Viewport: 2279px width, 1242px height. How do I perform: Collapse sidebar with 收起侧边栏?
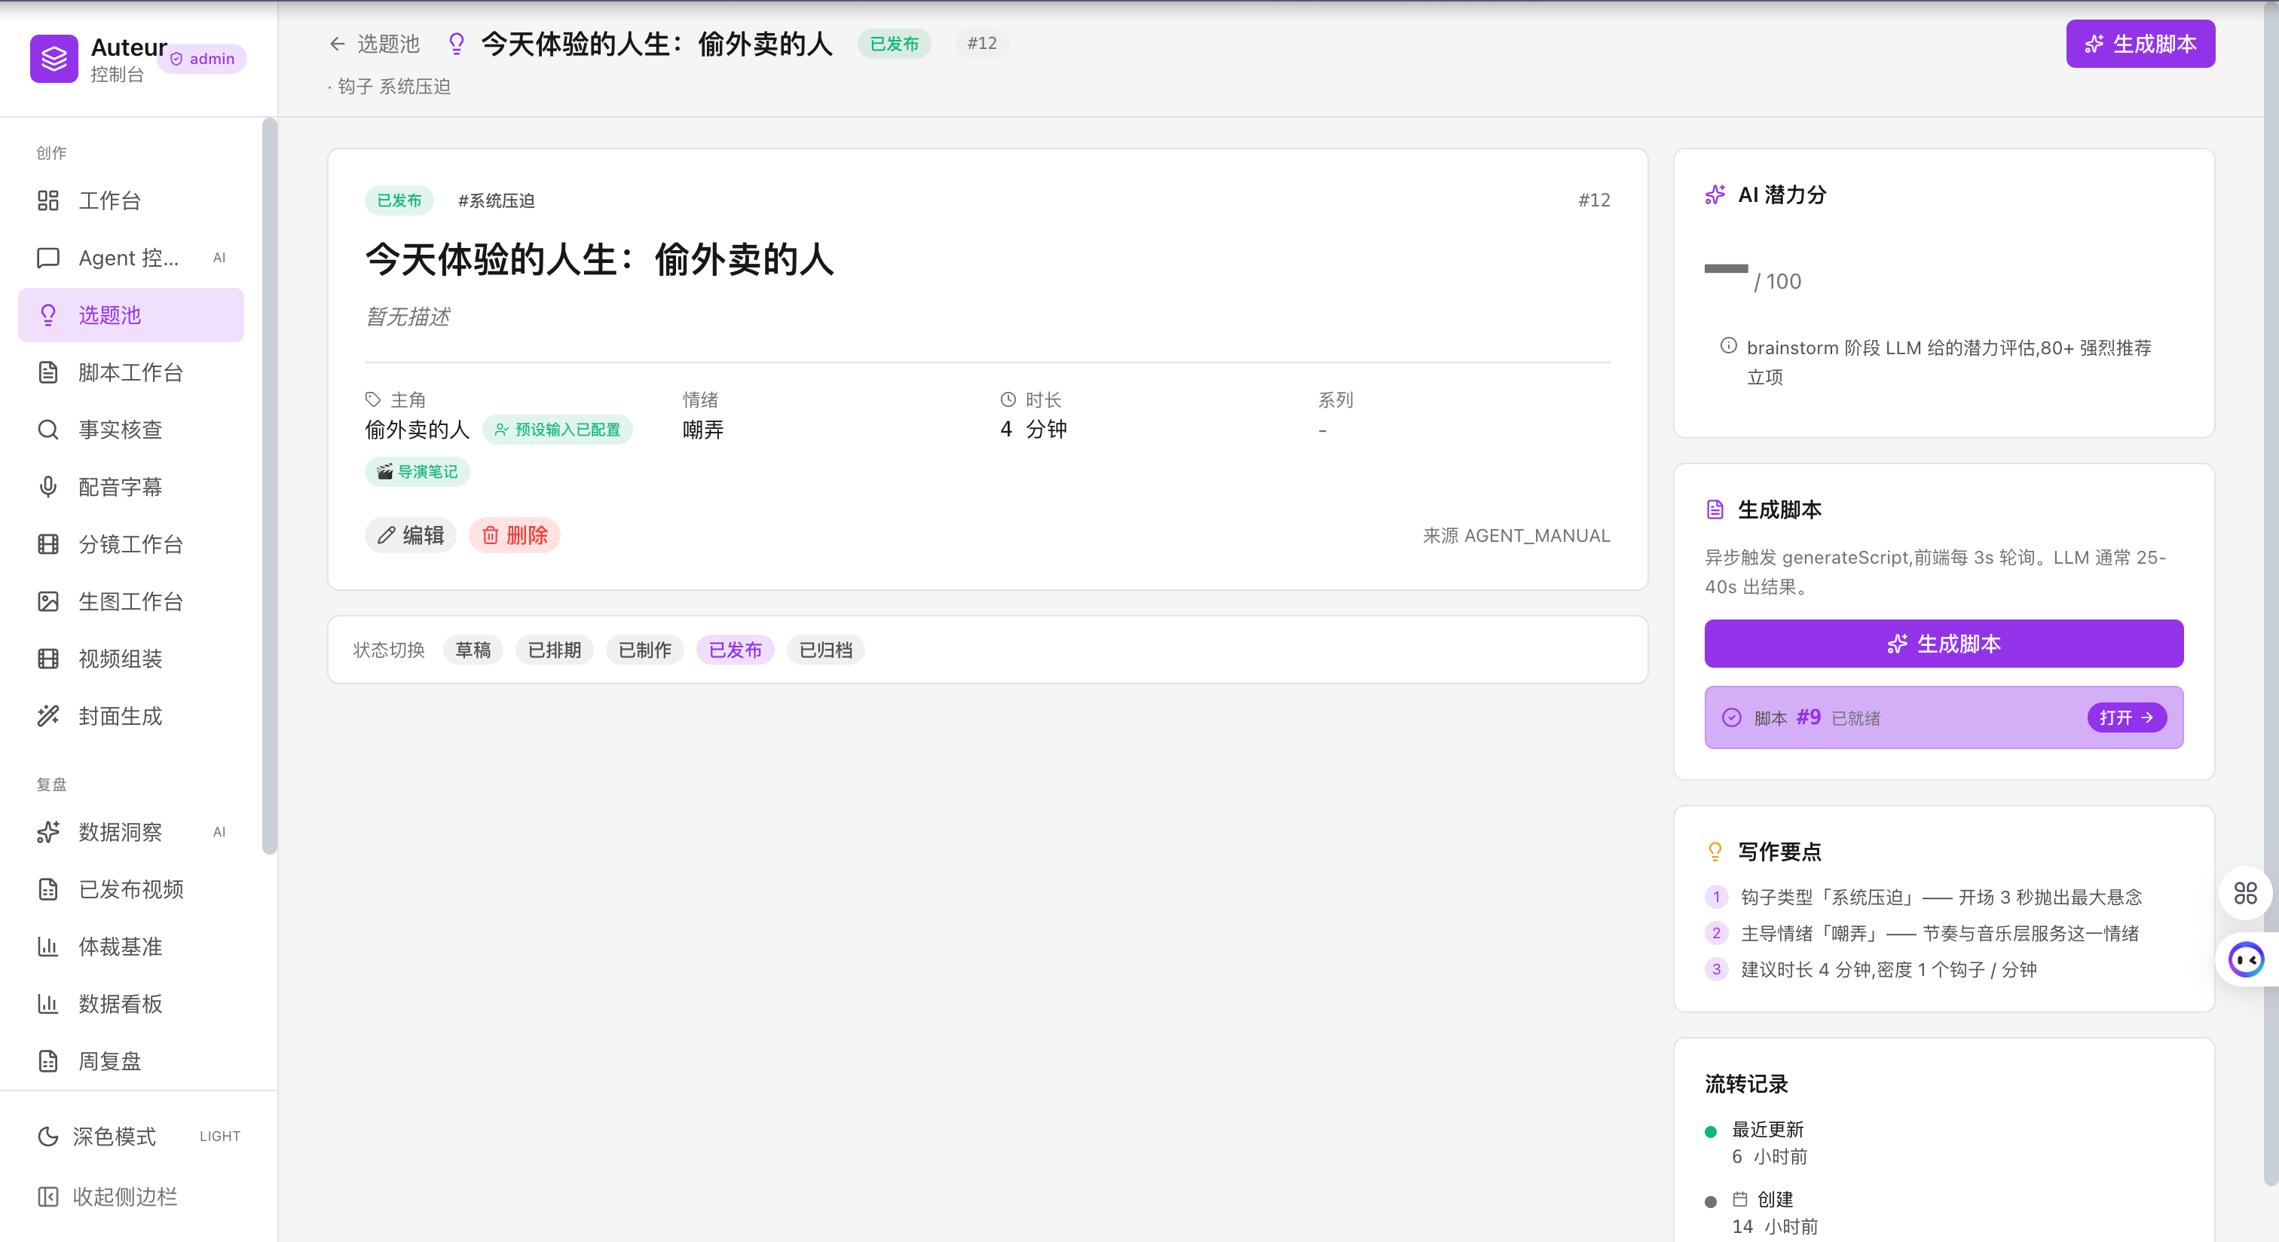tap(138, 1196)
